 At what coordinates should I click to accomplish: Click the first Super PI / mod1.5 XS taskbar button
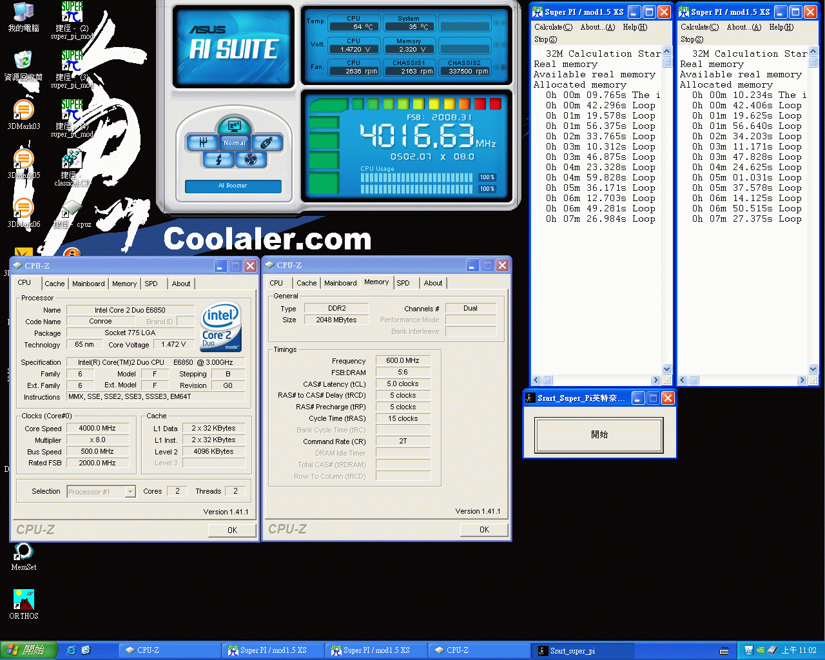coord(274,650)
